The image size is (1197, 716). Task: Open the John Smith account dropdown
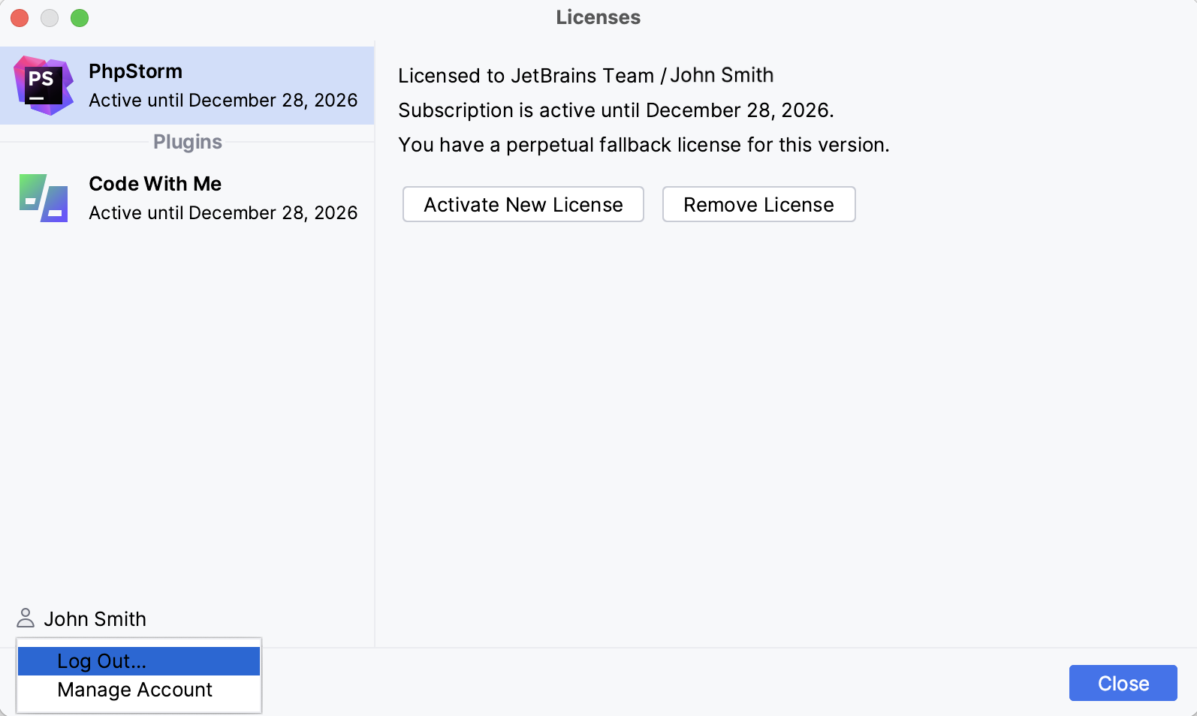[x=95, y=619]
